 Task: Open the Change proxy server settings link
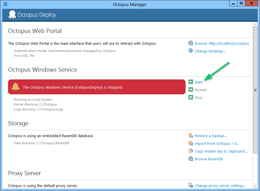(x=220, y=186)
